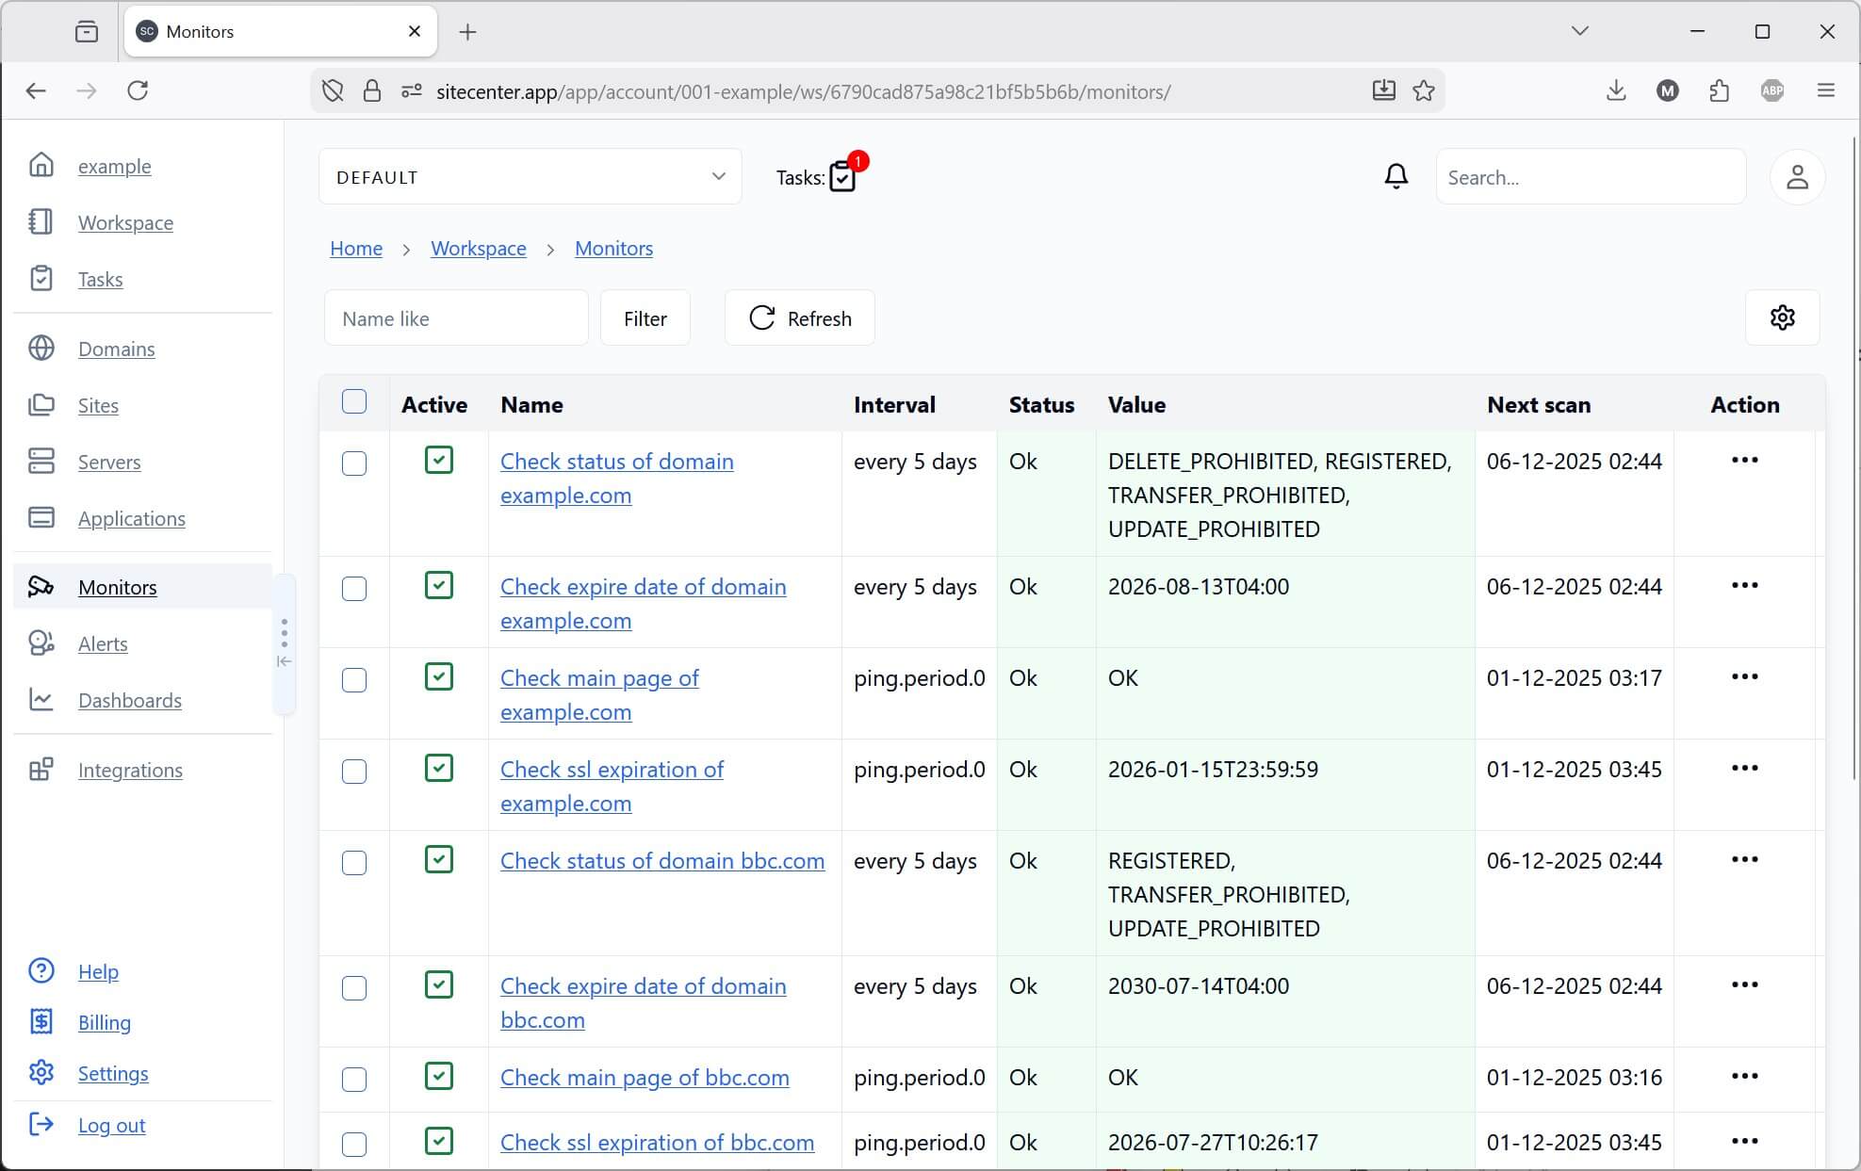Open Servers in the sidebar menu
The height and width of the screenshot is (1171, 1861).
point(109,462)
